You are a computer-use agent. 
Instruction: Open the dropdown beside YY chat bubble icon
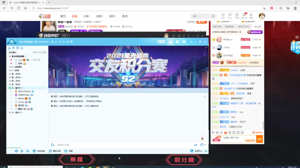tap(205, 145)
